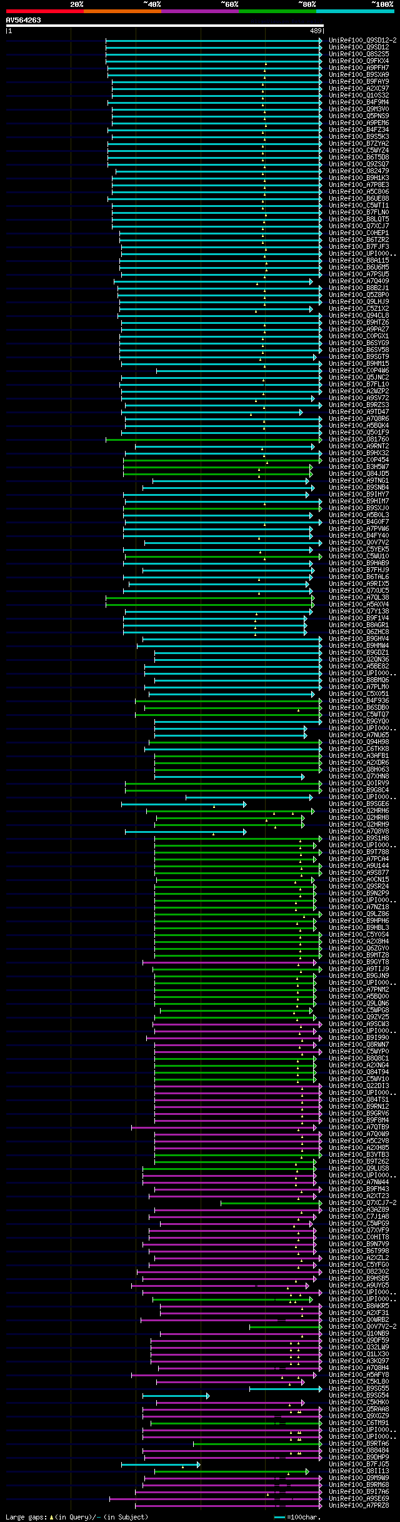Select the UniRef100_Q2HRH6 label
Image resolution: width=400 pixels, height=1522 pixels.
[x=359, y=810]
